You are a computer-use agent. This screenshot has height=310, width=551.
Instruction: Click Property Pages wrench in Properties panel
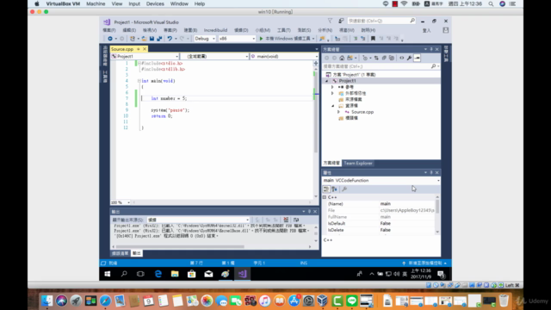tap(344, 189)
